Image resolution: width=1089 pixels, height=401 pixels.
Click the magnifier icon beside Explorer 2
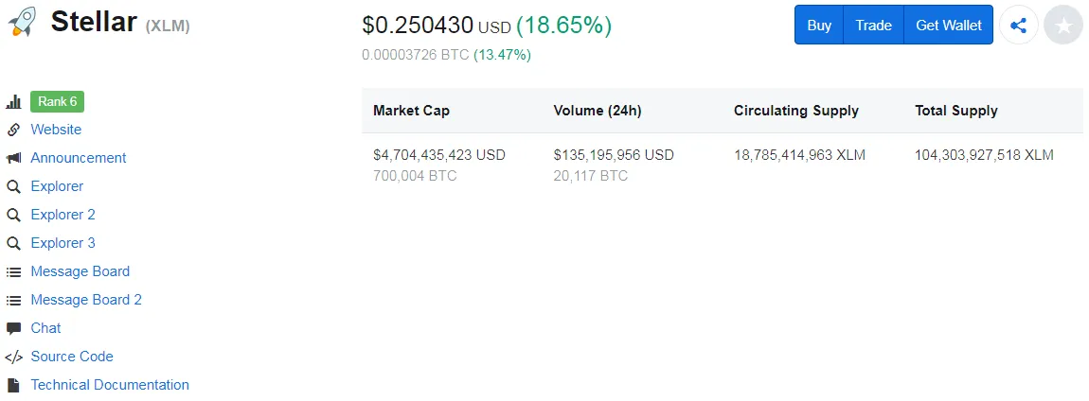[13, 215]
